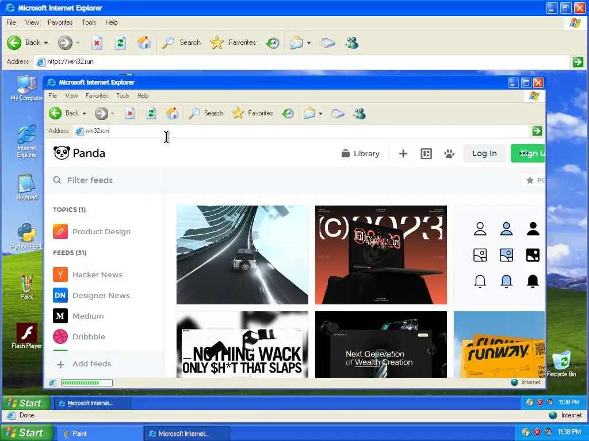
Task: Click Messenger icon in outer Internet Explorer toolbar
Action: coord(351,42)
